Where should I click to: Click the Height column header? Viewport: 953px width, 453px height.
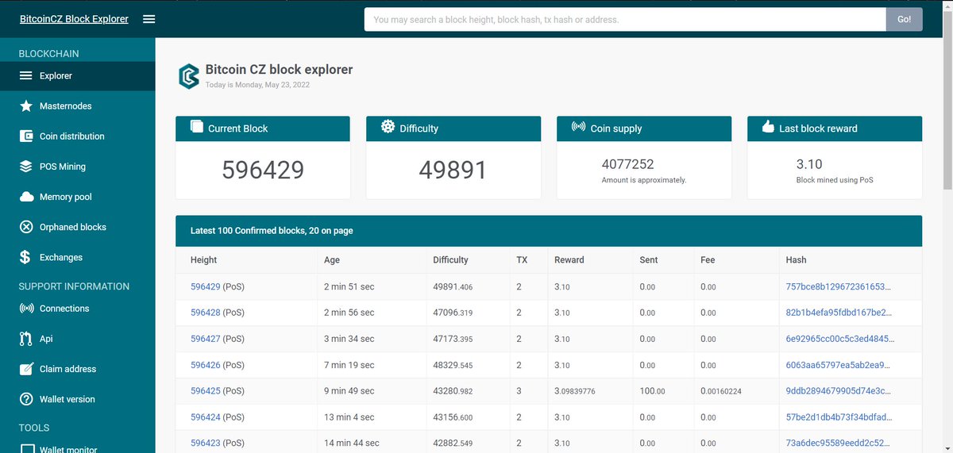203,260
